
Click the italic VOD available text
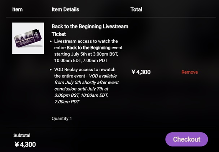pyautogui.click(x=102, y=76)
